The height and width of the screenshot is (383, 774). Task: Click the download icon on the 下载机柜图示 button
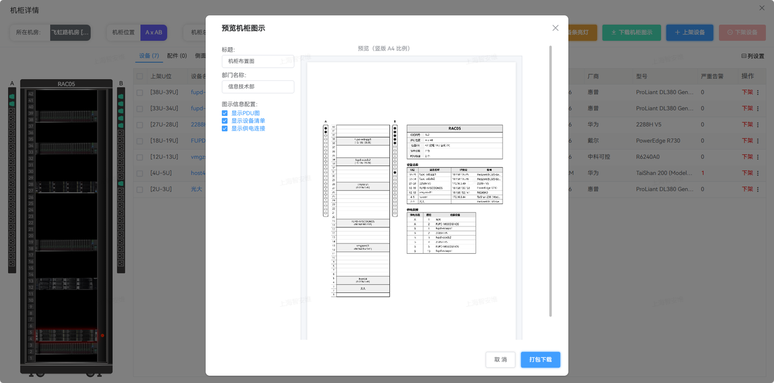click(x=614, y=33)
